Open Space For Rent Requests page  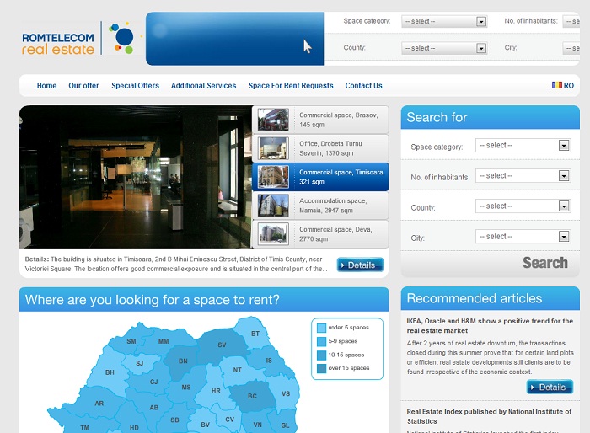click(x=291, y=86)
